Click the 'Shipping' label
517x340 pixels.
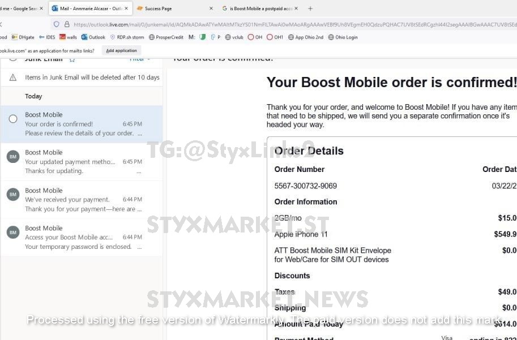coord(290,308)
